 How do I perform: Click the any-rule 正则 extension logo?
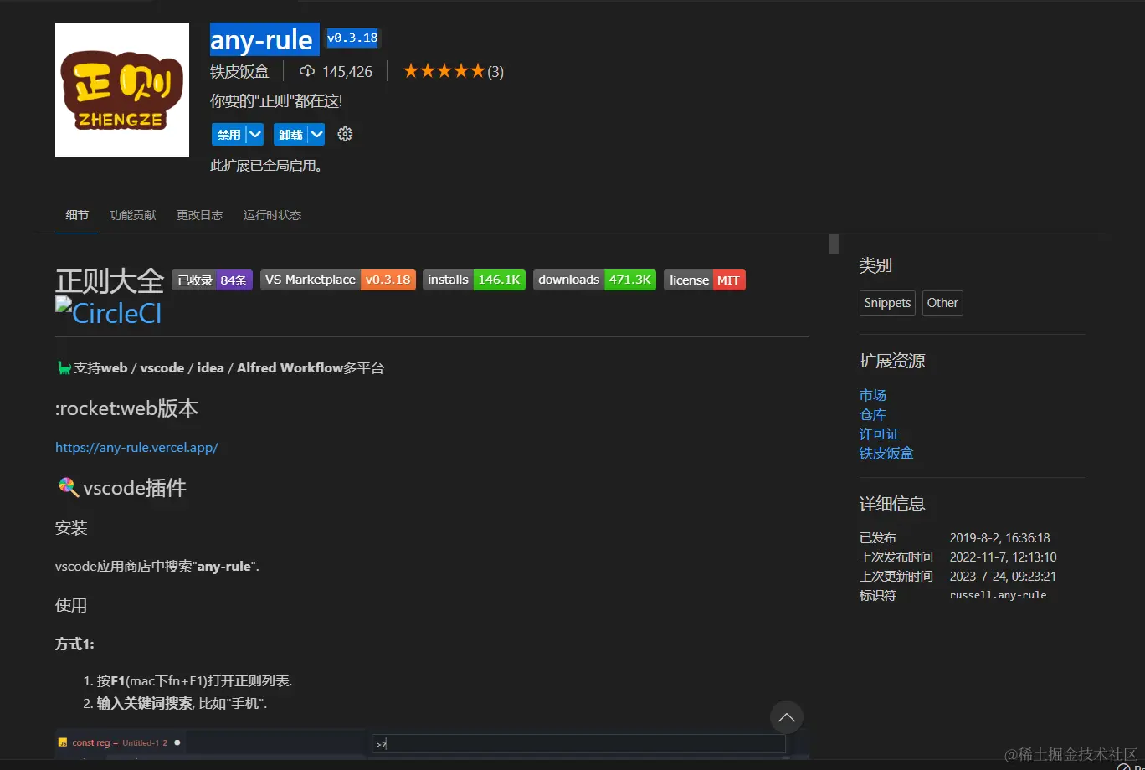pos(122,90)
